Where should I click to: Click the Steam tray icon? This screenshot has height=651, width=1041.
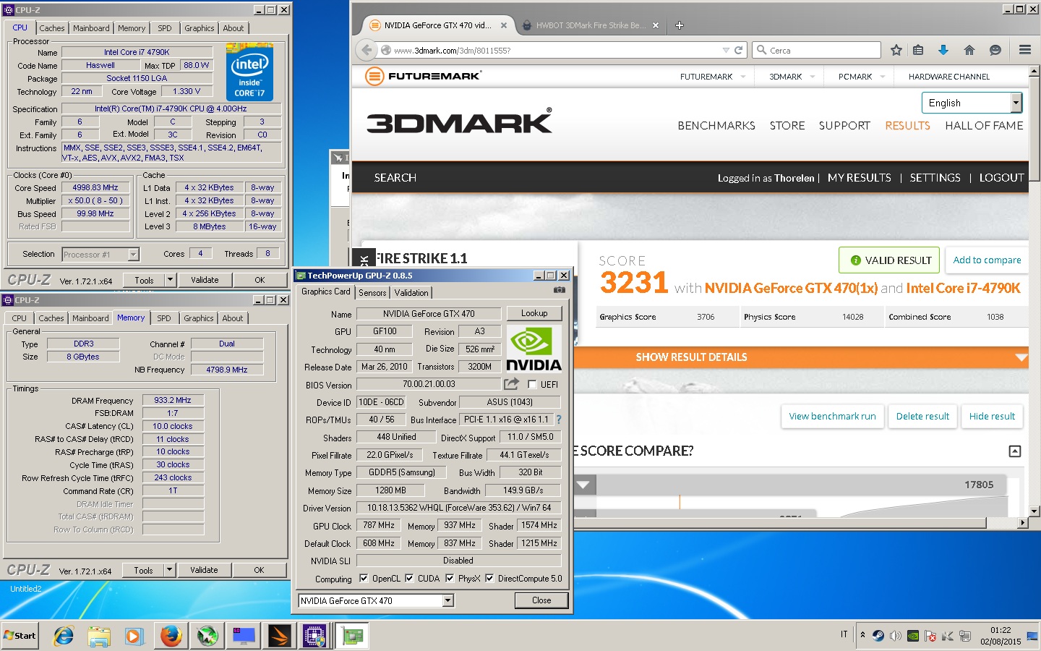point(878,636)
